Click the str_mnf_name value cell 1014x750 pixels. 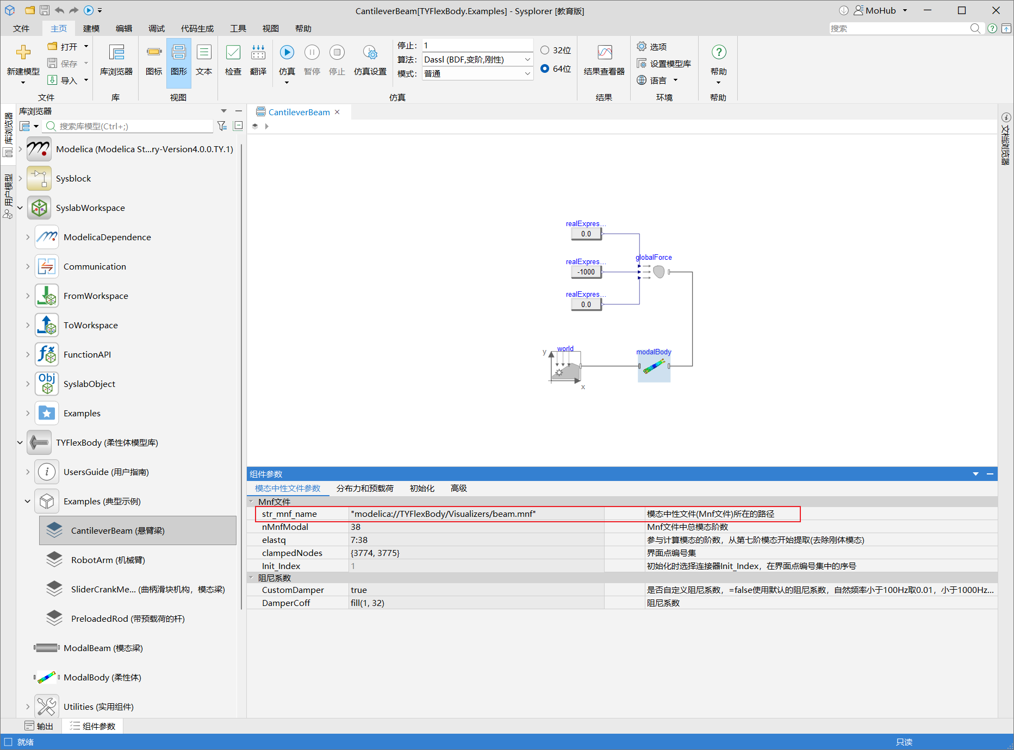tap(476, 514)
